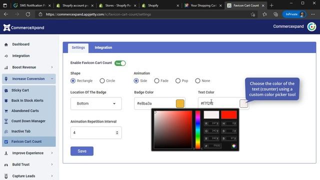Reload the page with refresh icon
Image resolution: width=320 pixels, height=180 pixels.
(x=28, y=14)
